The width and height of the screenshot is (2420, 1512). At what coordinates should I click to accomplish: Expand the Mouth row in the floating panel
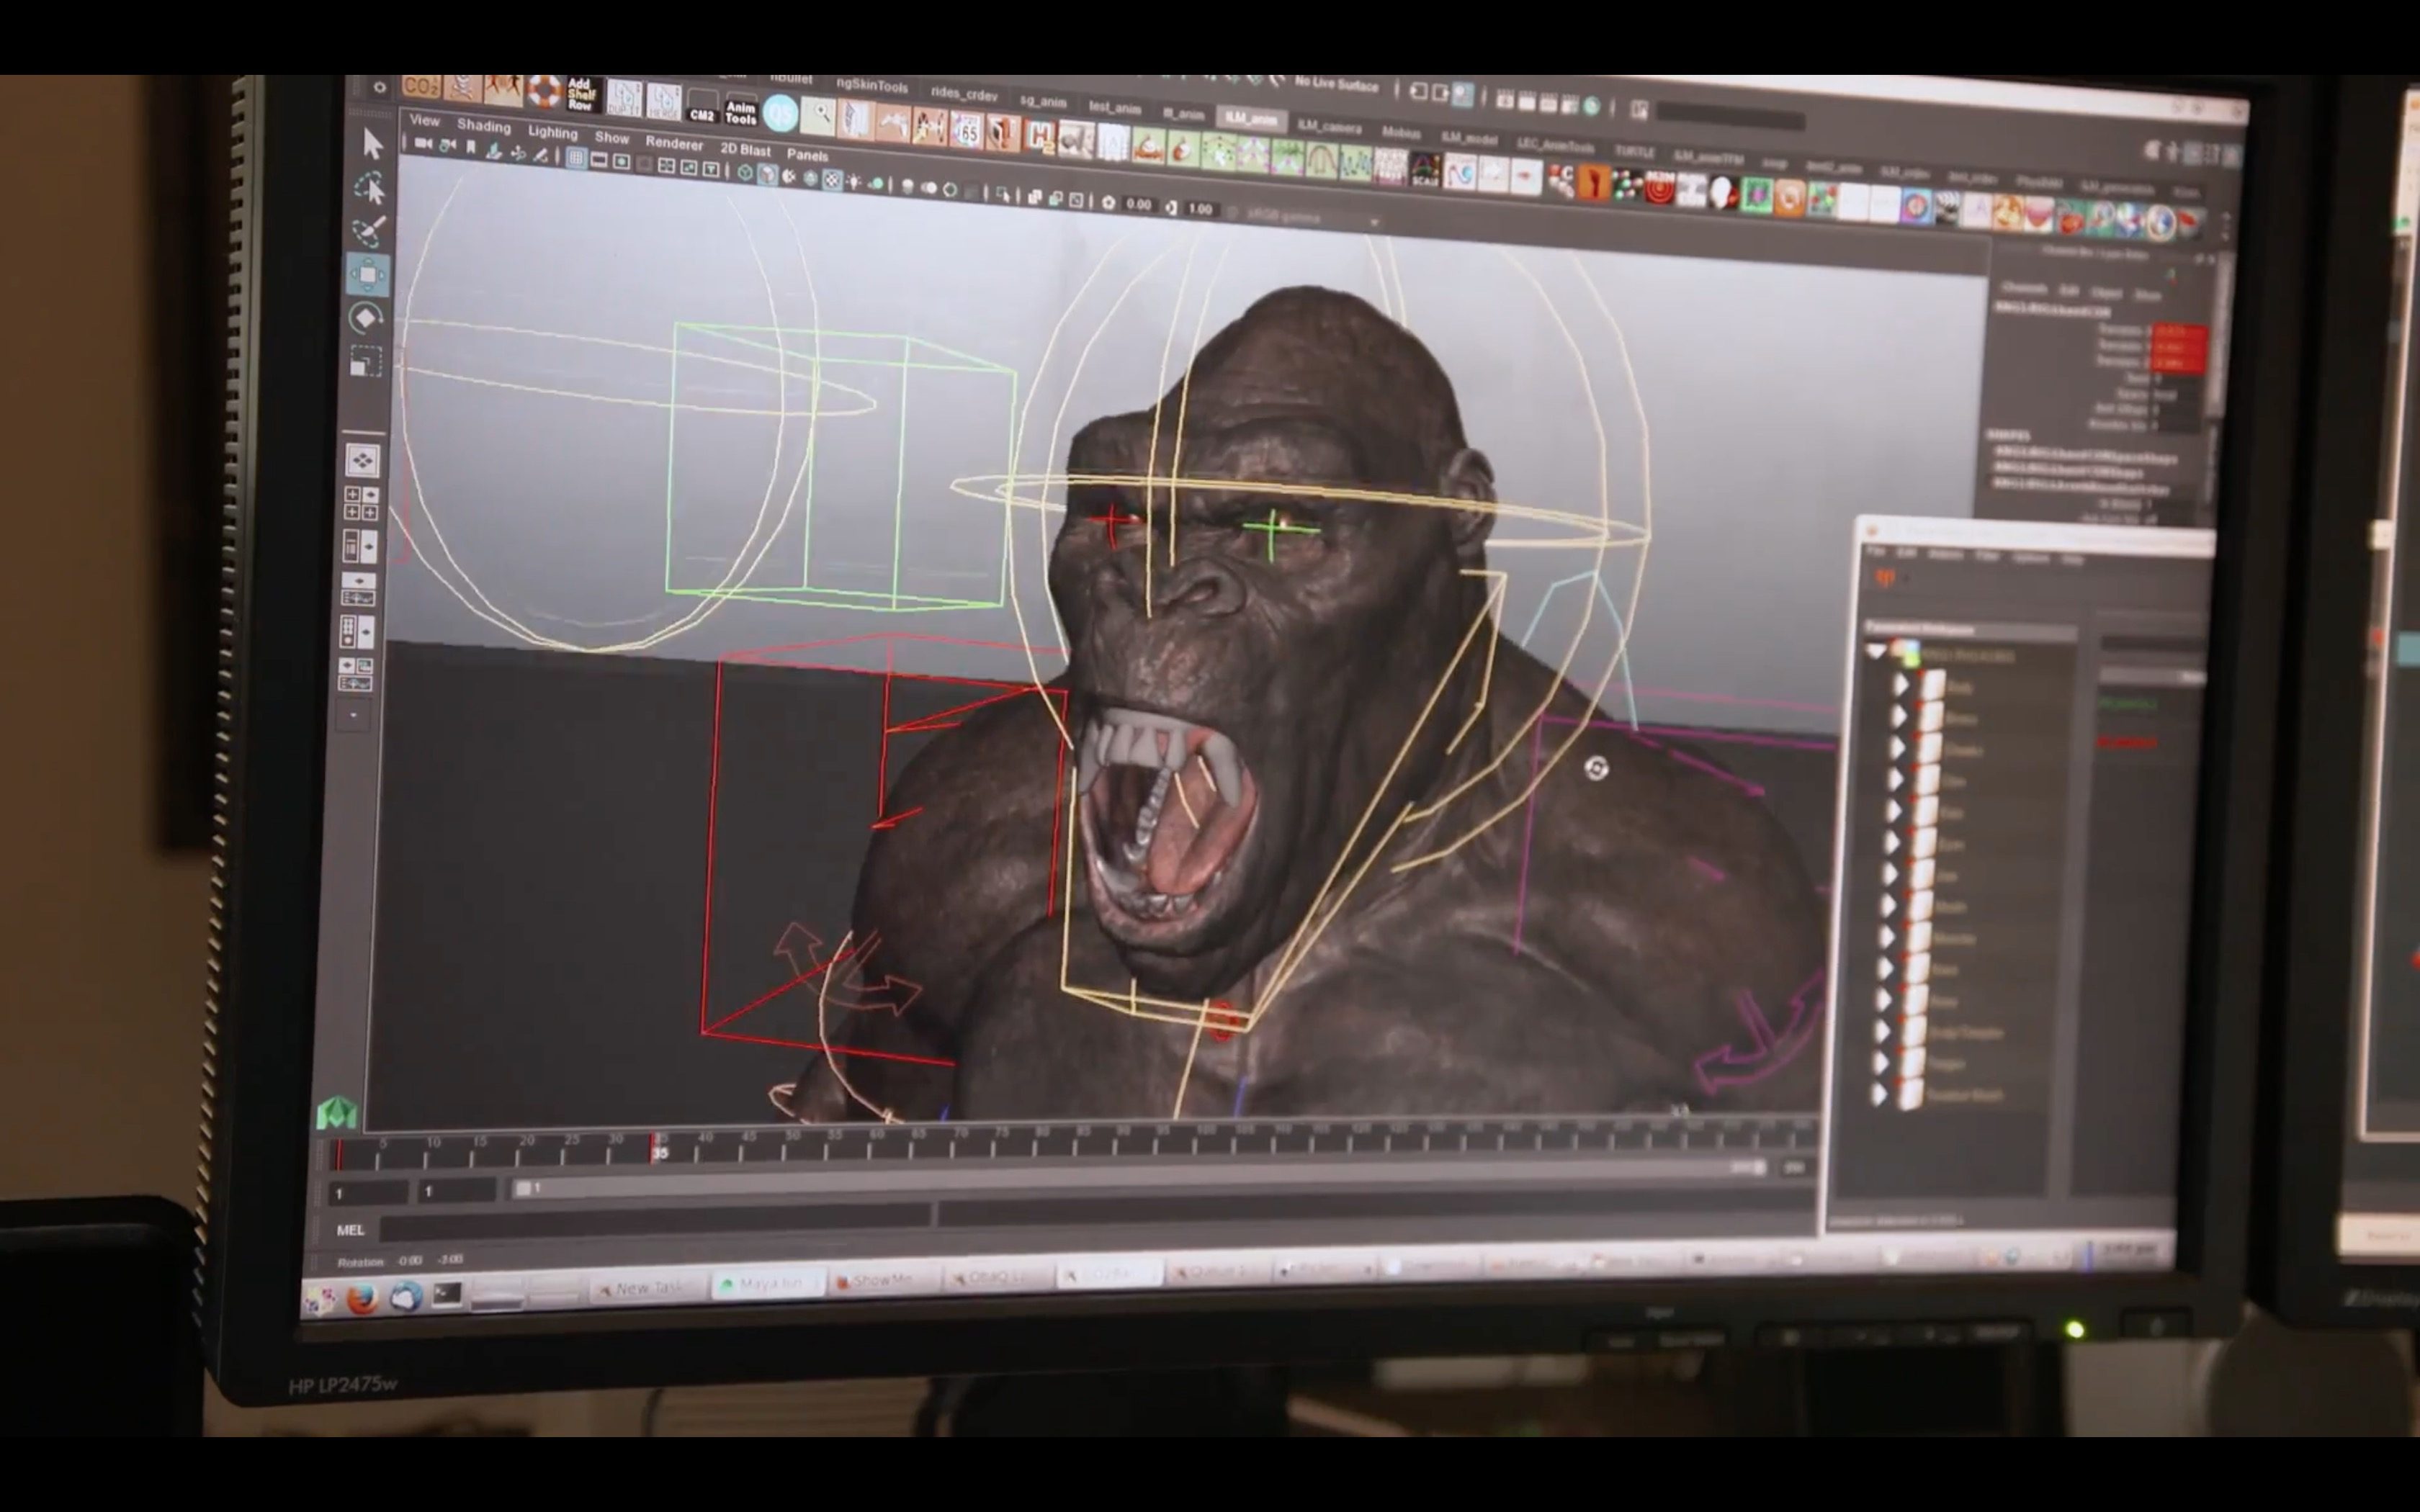[1890, 906]
